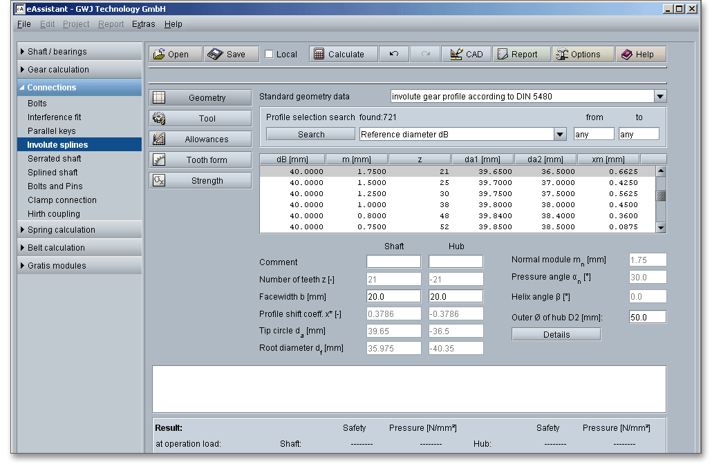Viewport: 712px width, 464px height.
Task: Open the Reference diameter dB dropdown
Action: pos(560,135)
